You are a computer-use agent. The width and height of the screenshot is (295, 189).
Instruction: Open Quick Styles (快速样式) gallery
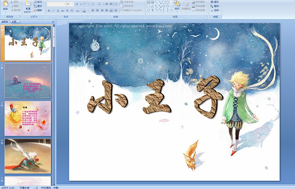click(x=186, y=5)
